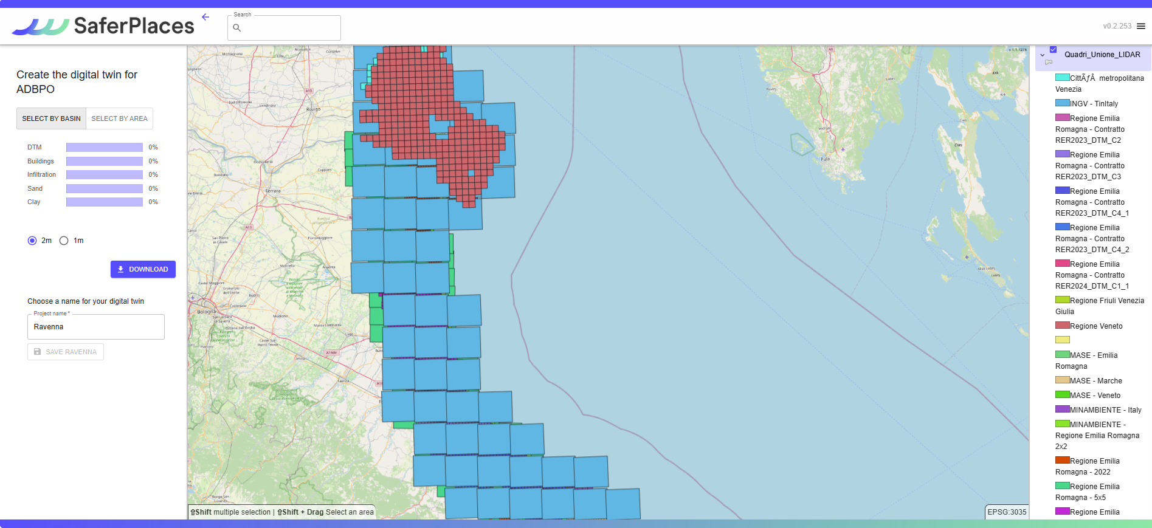Collapse the Quadri_Unione_LIDAR layer group chevron

(x=1043, y=55)
